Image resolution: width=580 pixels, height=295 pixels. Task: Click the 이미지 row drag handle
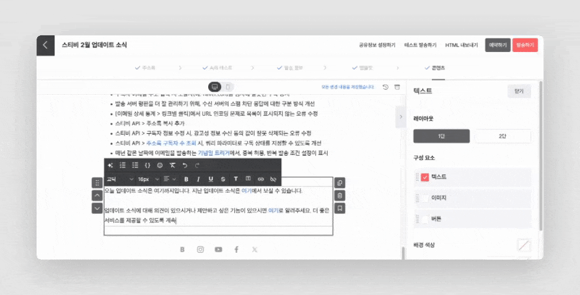click(x=417, y=198)
